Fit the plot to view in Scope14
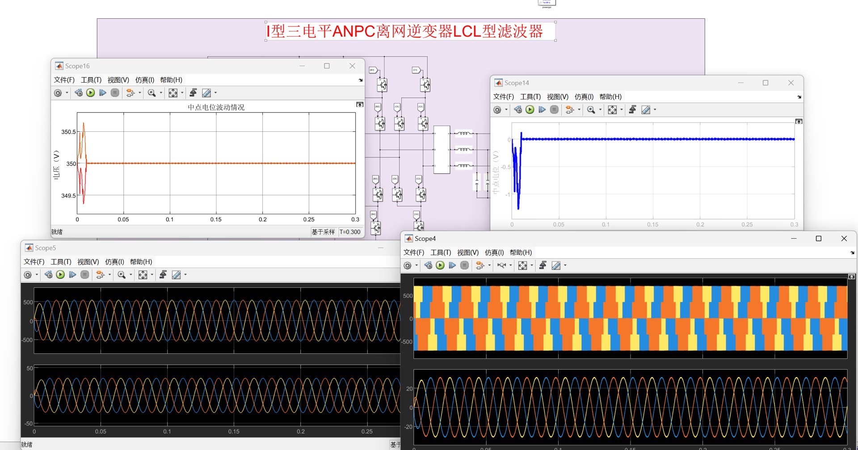This screenshot has width=858, height=450. point(613,109)
